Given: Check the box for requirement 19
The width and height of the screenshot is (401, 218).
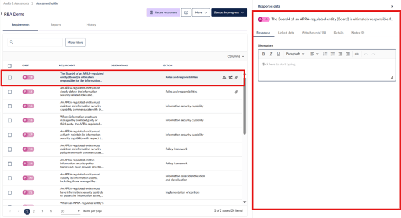Looking at the screenshot, I should point(10,164).
